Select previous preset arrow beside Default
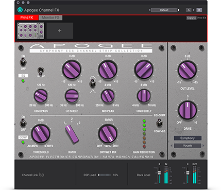Screen dimensions: 221x190 click(x=149, y=10)
